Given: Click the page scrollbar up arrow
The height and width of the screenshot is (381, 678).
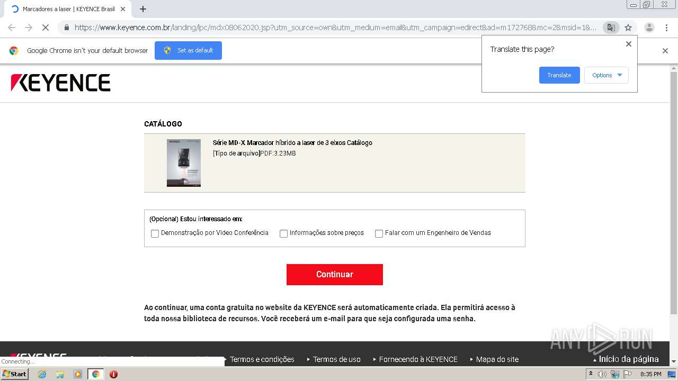Looking at the screenshot, I should pyautogui.click(x=674, y=68).
